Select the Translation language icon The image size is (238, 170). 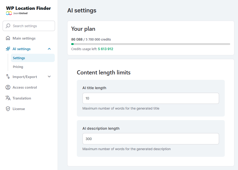(8, 98)
